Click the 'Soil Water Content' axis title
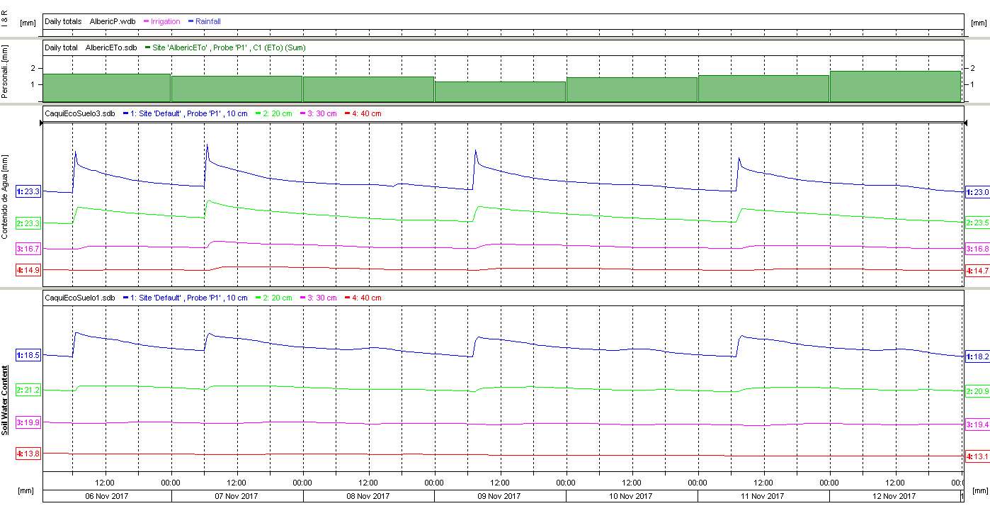The width and height of the screenshot is (990, 506). (x=6, y=400)
